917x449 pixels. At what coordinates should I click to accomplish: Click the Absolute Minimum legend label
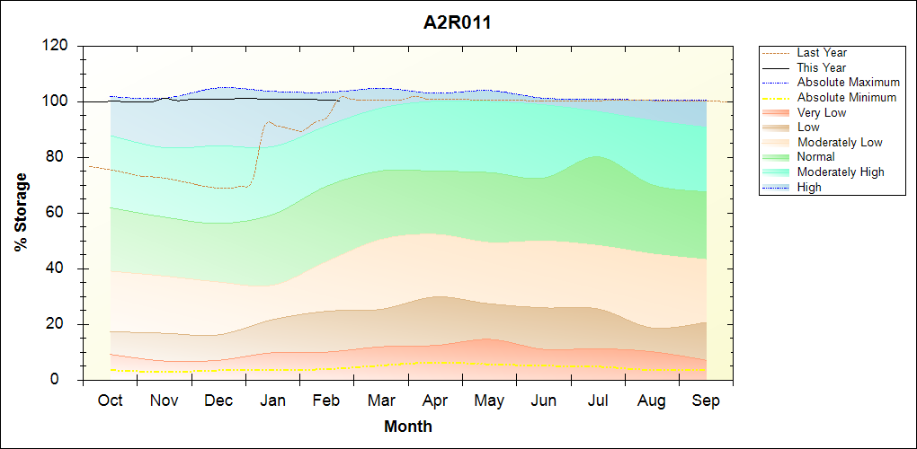pos(847,98)
